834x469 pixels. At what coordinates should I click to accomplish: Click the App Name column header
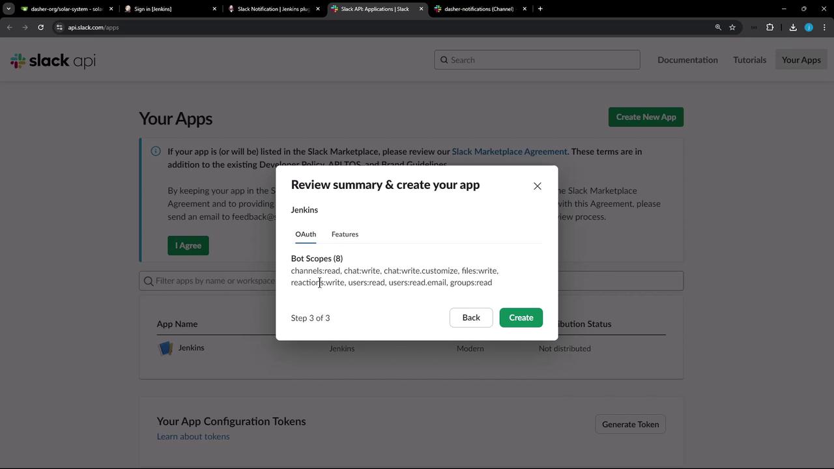[177, 324]
